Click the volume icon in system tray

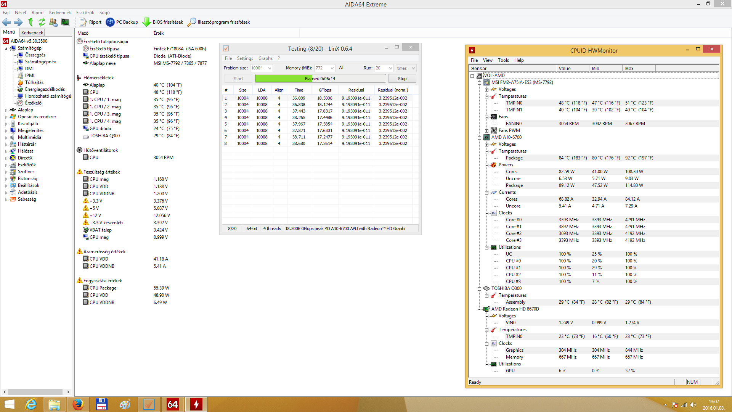pyautogui.click(x=693, y=405)
